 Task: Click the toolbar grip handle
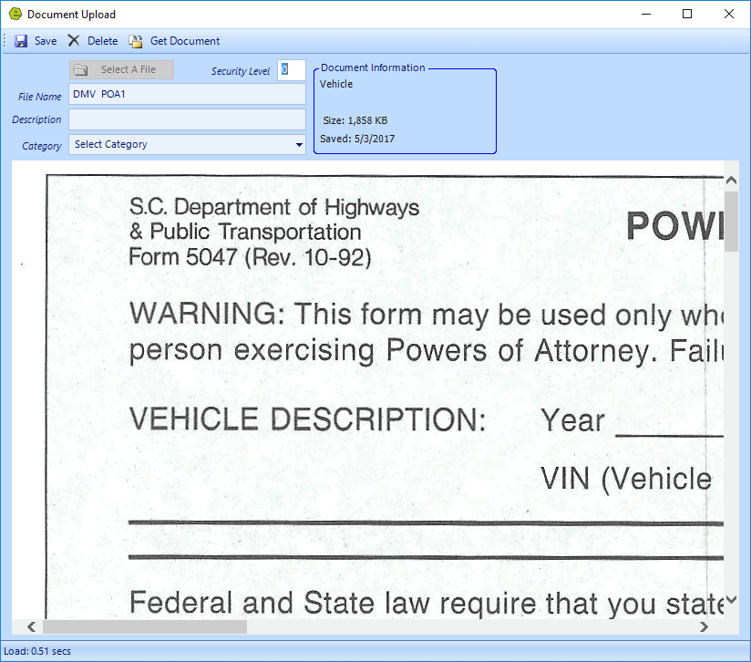click(5, 41)
